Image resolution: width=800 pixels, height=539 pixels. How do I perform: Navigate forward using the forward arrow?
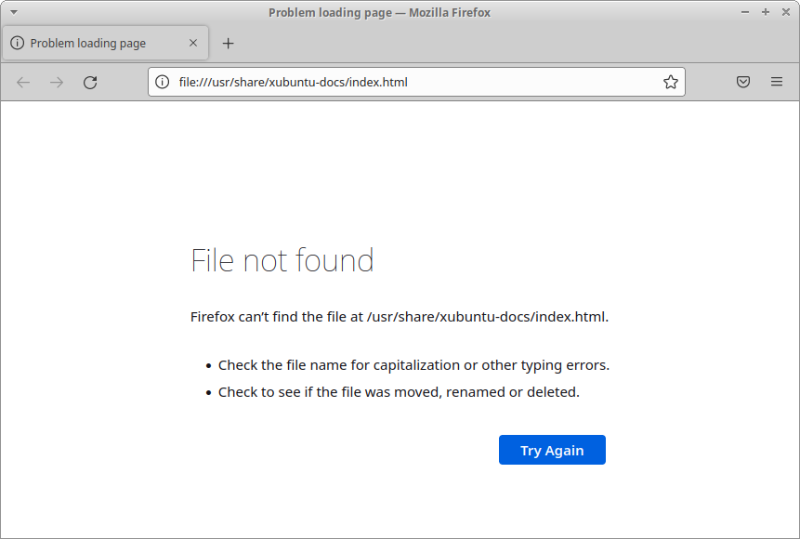tap(56, 82)
